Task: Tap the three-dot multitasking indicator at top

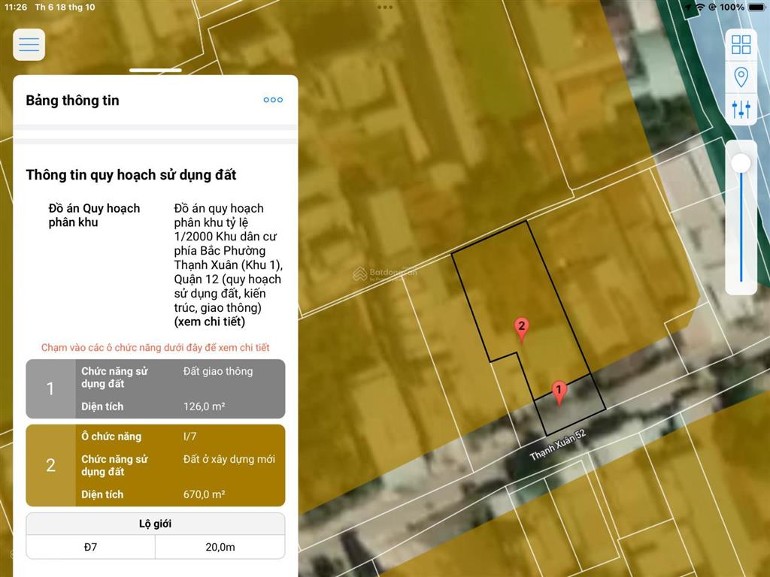Action: click(x=385, y=7)
